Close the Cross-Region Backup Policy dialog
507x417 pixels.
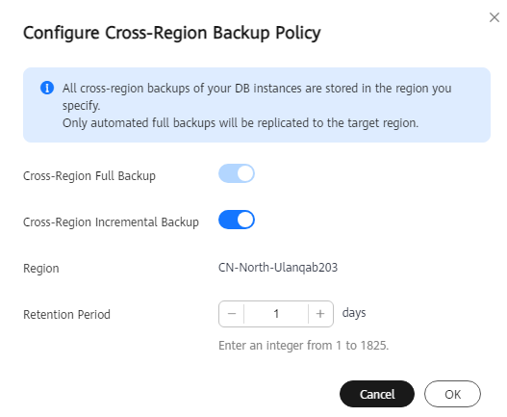(494, 17)
